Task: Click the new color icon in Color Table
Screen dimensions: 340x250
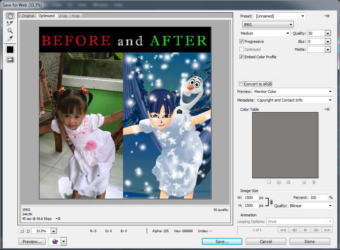Action: pos(304,182)
